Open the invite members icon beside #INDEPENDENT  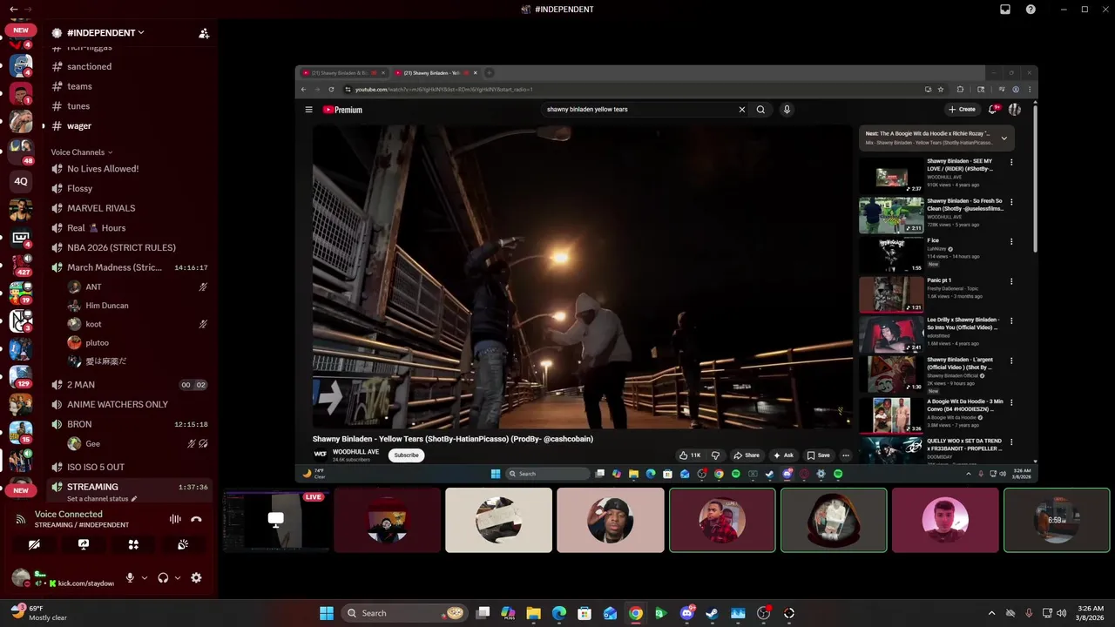204,33
